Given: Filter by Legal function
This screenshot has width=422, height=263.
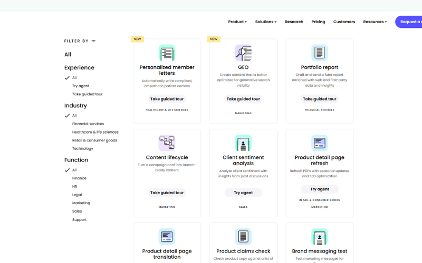Looking at the screenshot, I should [x=77, y=195].
